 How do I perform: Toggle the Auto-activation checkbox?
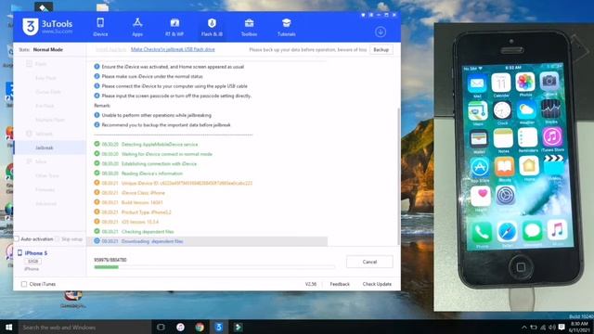[x=17, y=239]
